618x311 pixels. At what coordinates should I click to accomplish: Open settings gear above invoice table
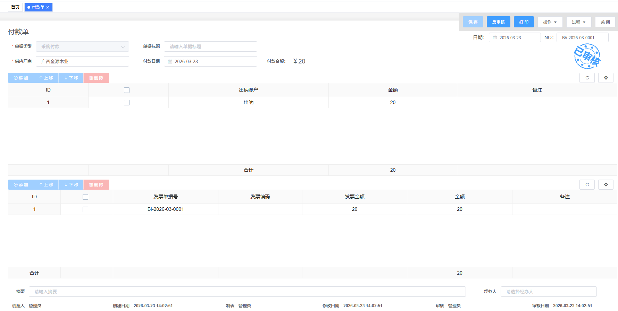(x=606, y=185)
